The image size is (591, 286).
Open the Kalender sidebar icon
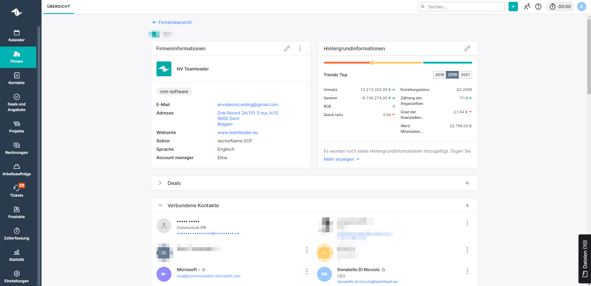coord(17,33)
